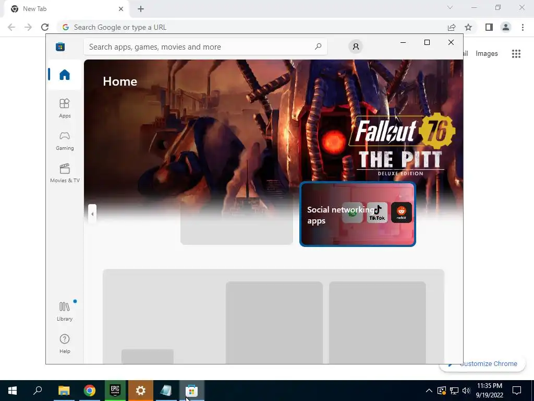Image resolution: width=534 pixels, height=401 pixels.
Task: Open Settings from taskbar gear
Action: (141, 391)
